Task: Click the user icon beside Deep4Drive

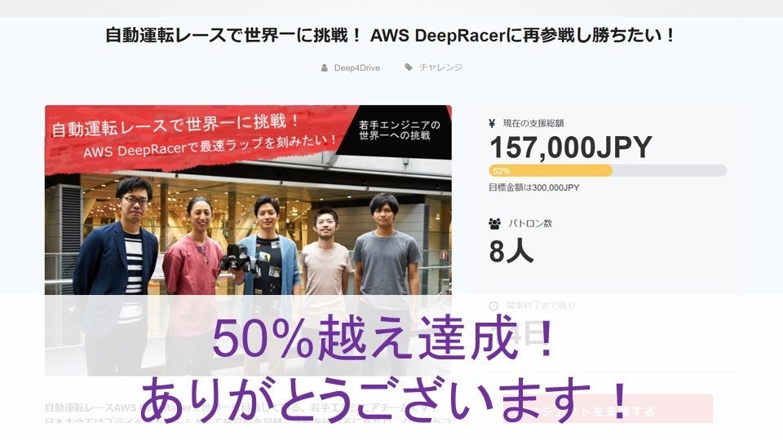Action: point(325,68)
